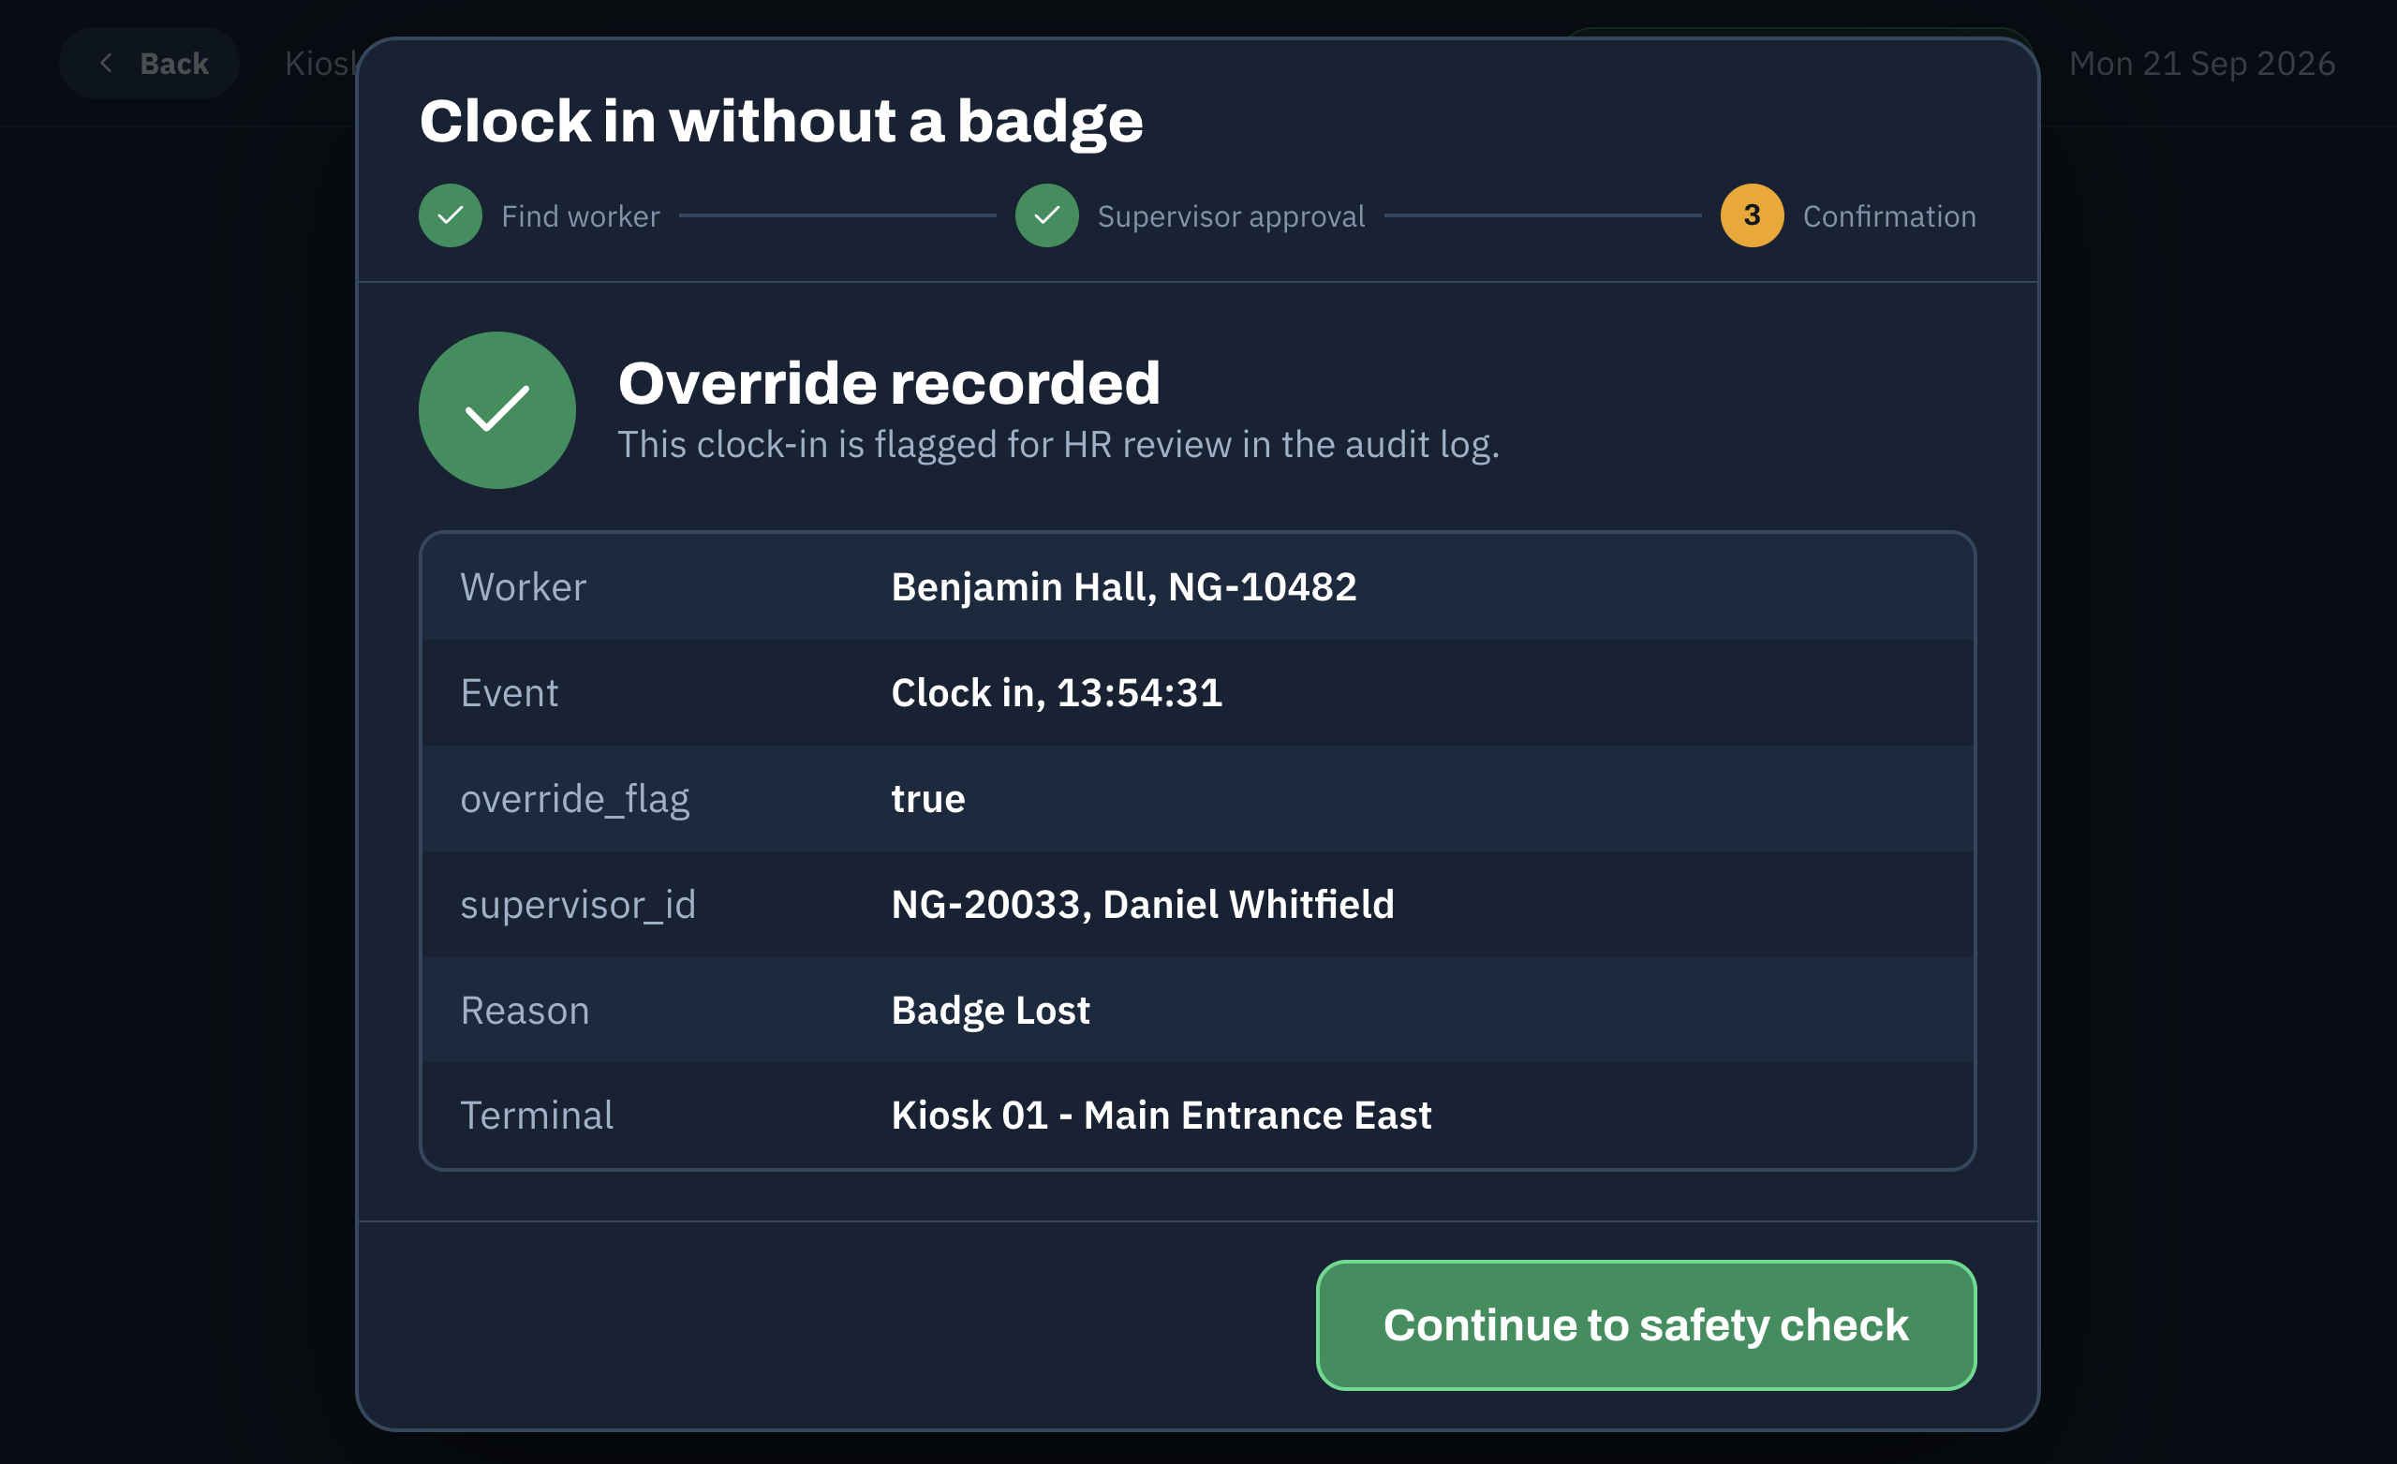The image size is (2397, 1464).
Task: Click the override_flag true value
Action: point(928,799)
